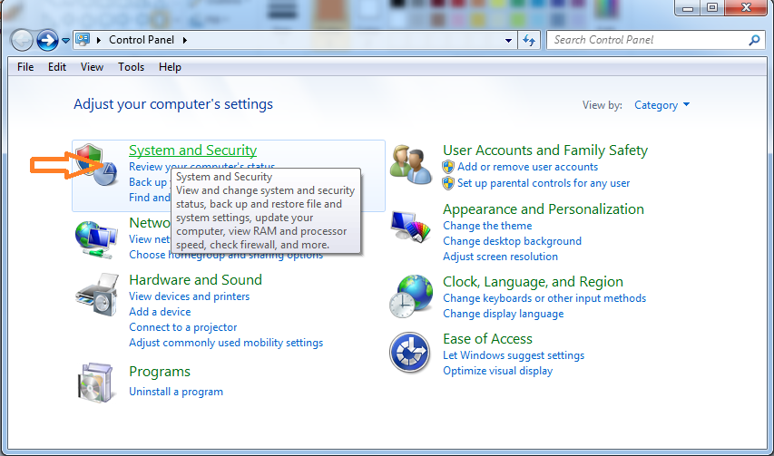Click the shield beside Add or remove user accounts

click(448, 167)
